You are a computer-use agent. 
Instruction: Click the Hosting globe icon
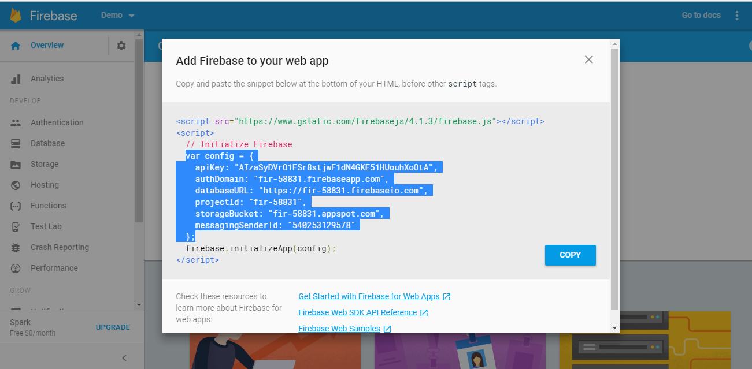coord(16,185)
